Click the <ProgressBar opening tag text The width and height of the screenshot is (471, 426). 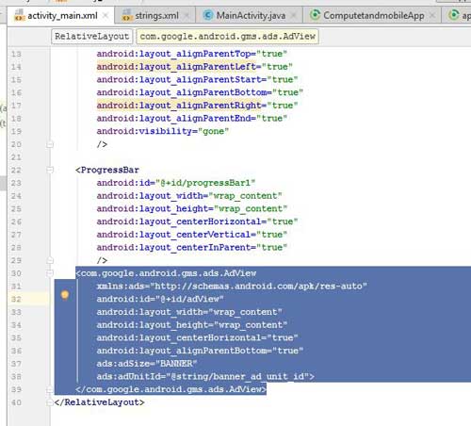tap(107, 170)
